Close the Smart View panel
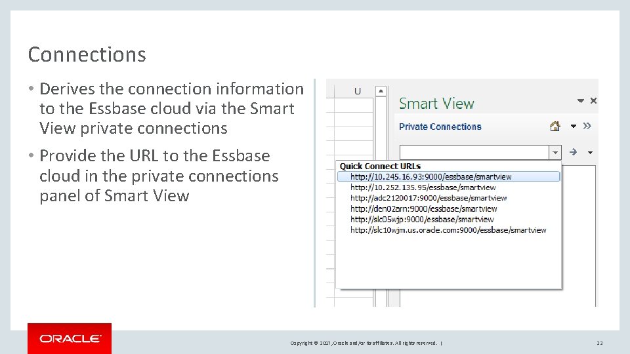This screenshot has width=630, height=354. (x=593, y=101)
